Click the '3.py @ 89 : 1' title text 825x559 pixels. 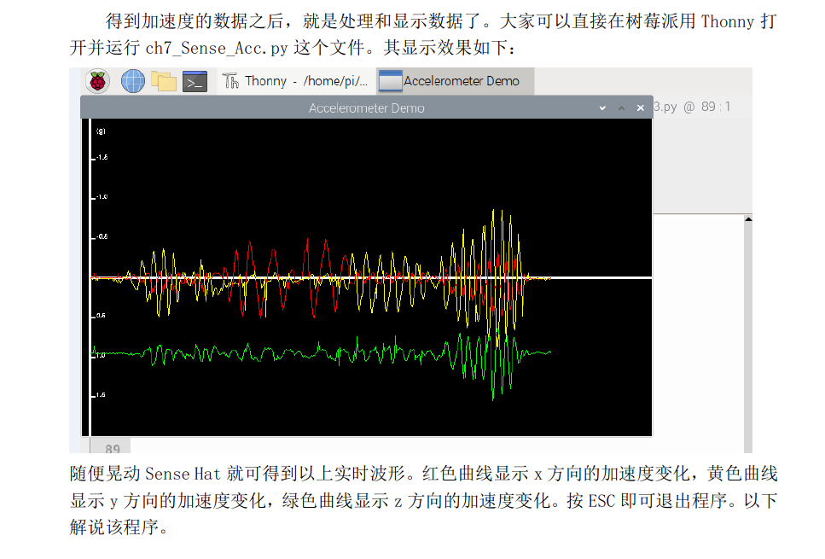[692, 107]
